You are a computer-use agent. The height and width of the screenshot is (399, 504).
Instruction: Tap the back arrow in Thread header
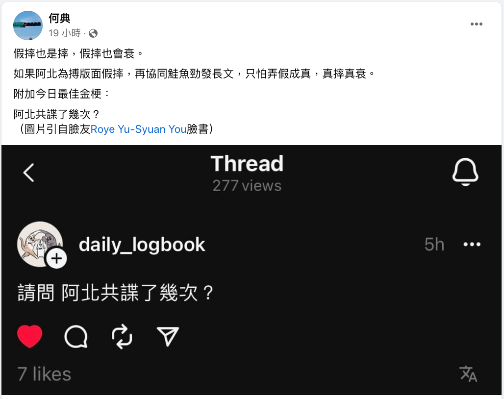pos(28,173)
